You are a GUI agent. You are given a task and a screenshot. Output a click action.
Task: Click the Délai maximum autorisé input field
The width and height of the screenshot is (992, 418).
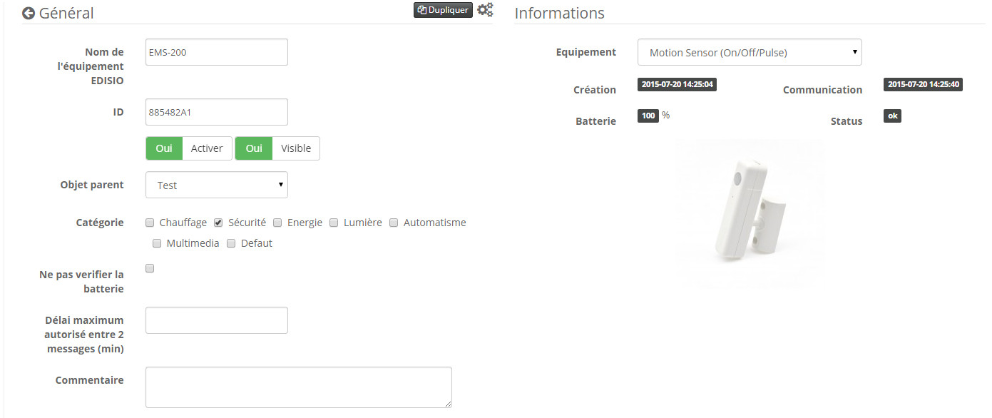(x=217, y=320)
